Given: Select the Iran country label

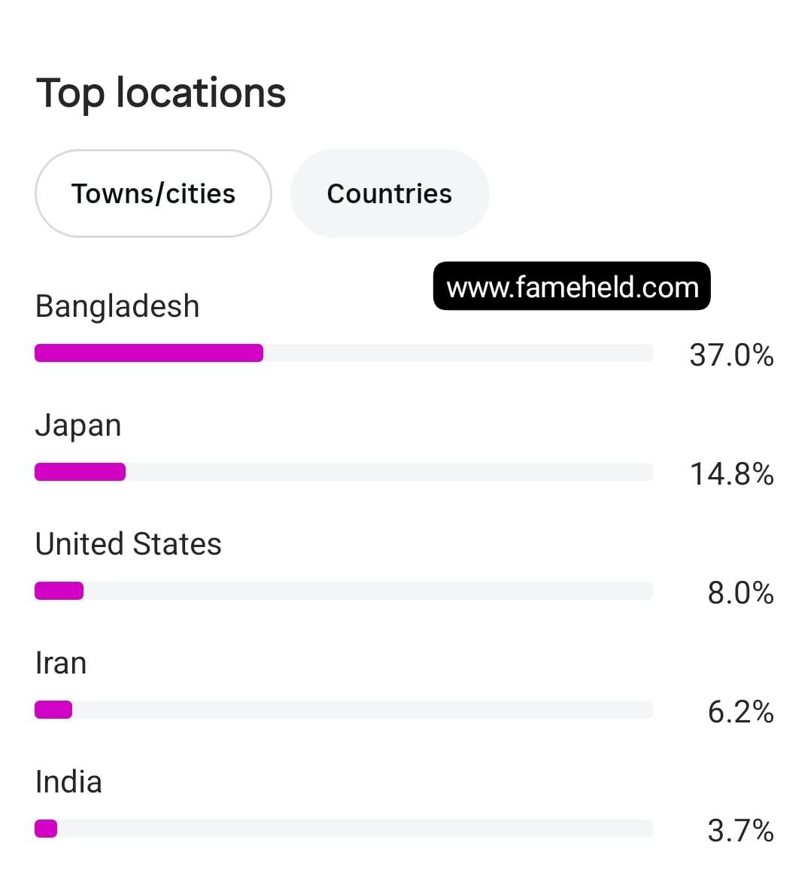Looking at the screenshot, I should click(x=61, y=662).
